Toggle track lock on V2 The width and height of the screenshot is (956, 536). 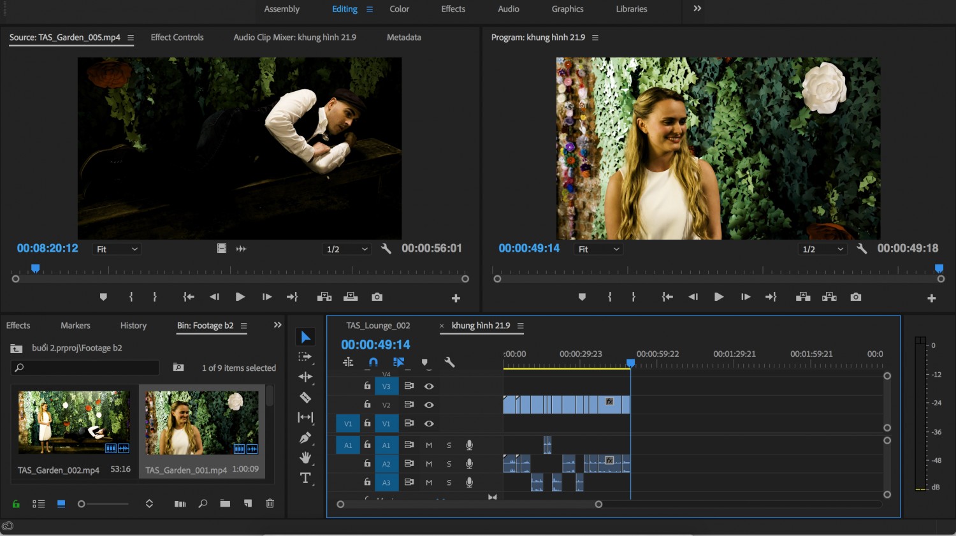(x=367, y=404)
